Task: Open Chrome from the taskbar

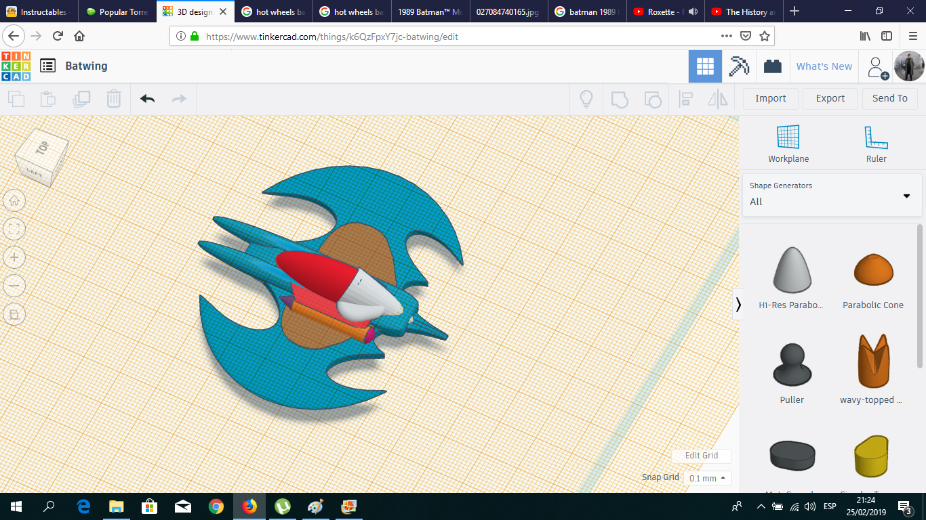Action: tap(216, 506)
